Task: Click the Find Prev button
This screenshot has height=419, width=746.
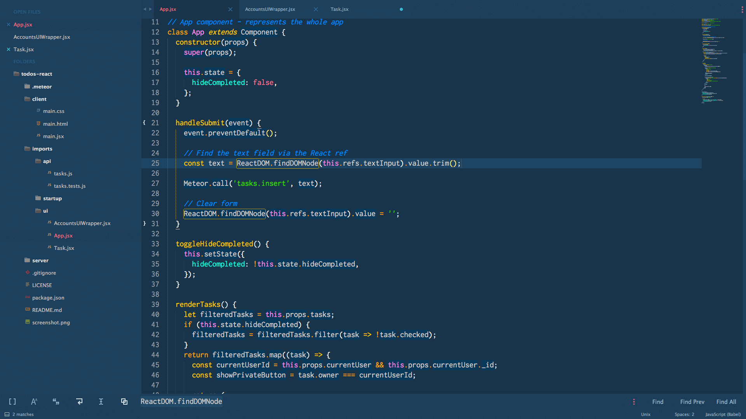Action: pos(691,401)
